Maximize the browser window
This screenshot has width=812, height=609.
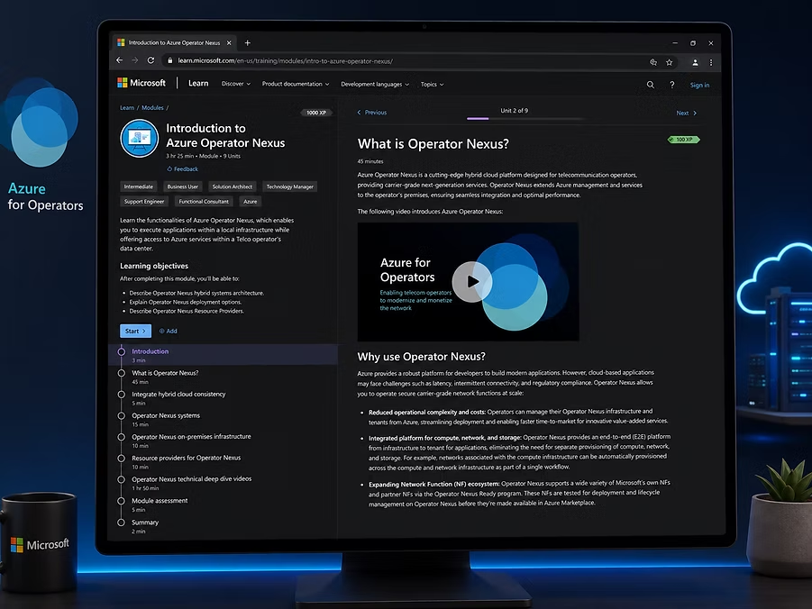coord(693,43)
